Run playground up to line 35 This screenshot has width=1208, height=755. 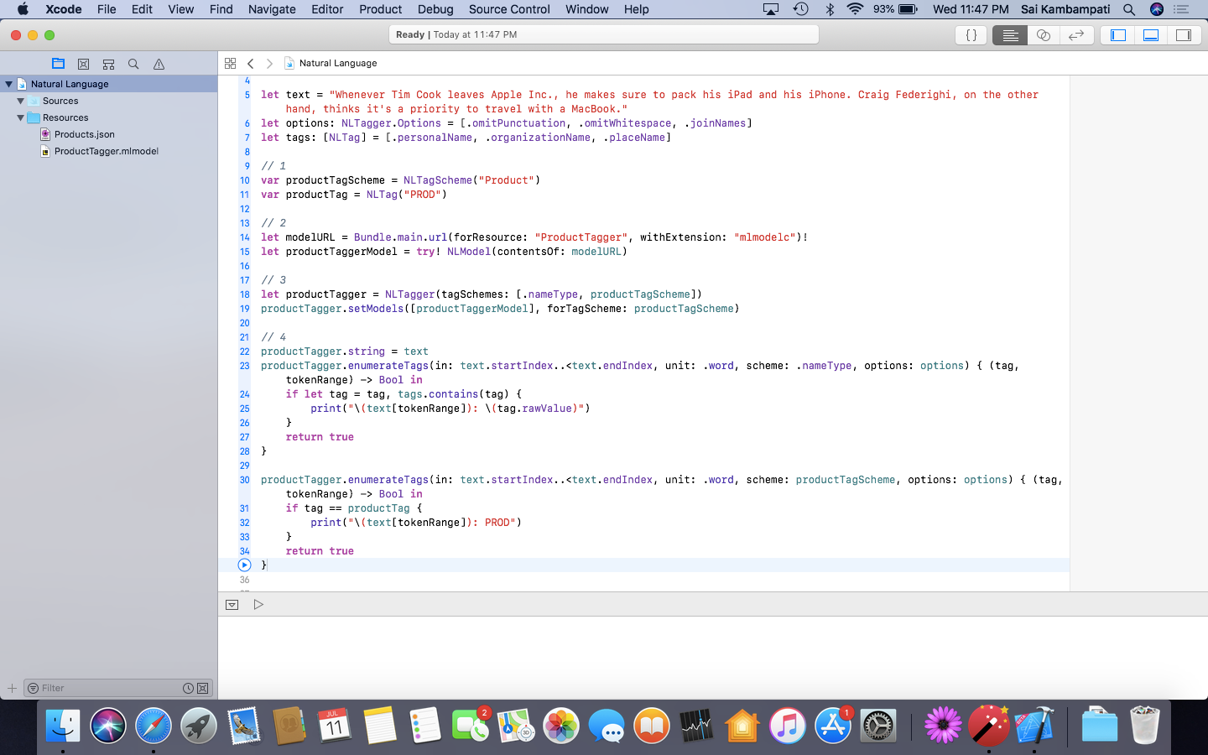point(244,565)
